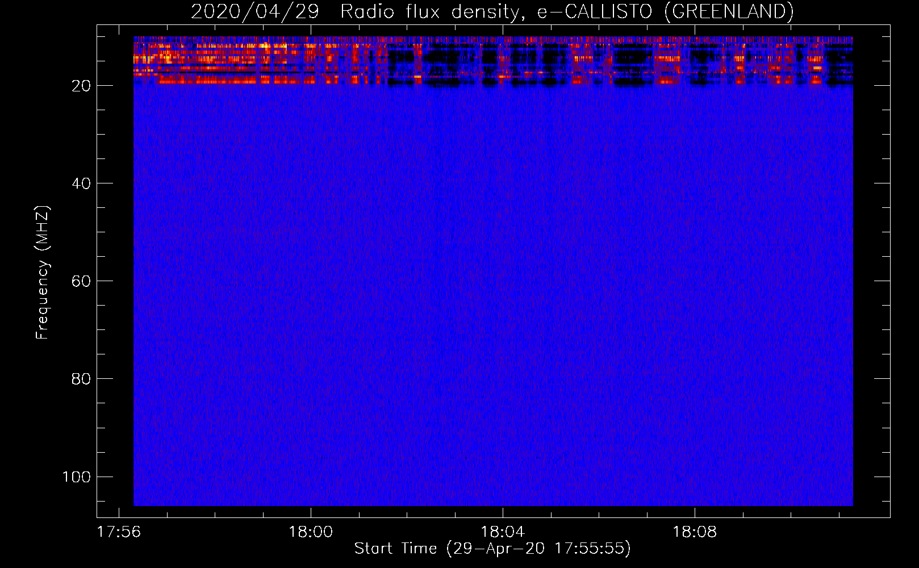
Task: Click the frequency tick label "40"
Action: [81, 183]
